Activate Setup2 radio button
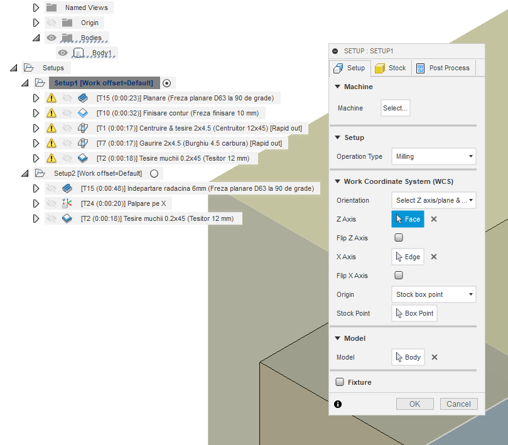This screenshot has width=508, height=445. point(154,174)
